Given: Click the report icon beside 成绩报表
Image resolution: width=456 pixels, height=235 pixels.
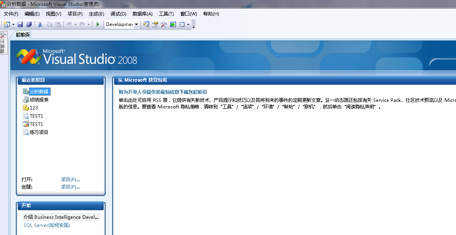Looking at the screenshot, I should [x=26, y=99].
